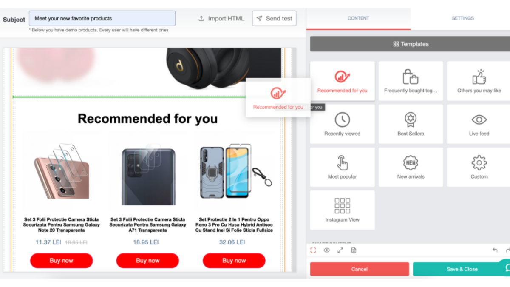Select the Live feed eye block

click(479, 124)
